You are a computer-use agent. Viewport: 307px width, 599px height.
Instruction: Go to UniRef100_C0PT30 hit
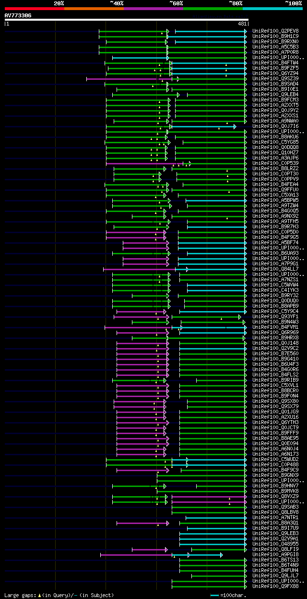pos(275,174)
